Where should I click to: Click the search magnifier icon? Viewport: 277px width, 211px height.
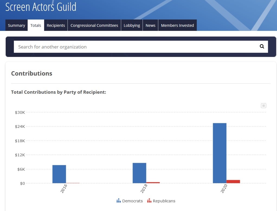262,46
